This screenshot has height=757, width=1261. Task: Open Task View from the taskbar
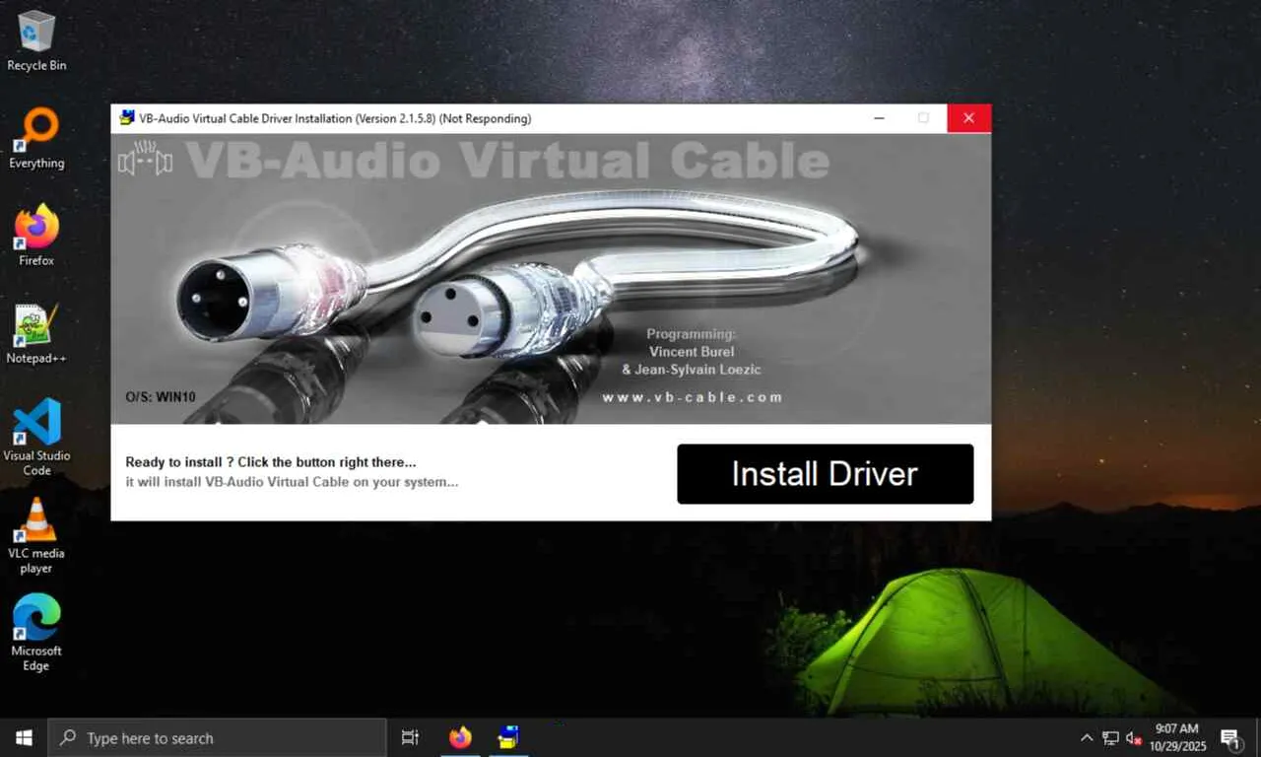click(410, 737)
